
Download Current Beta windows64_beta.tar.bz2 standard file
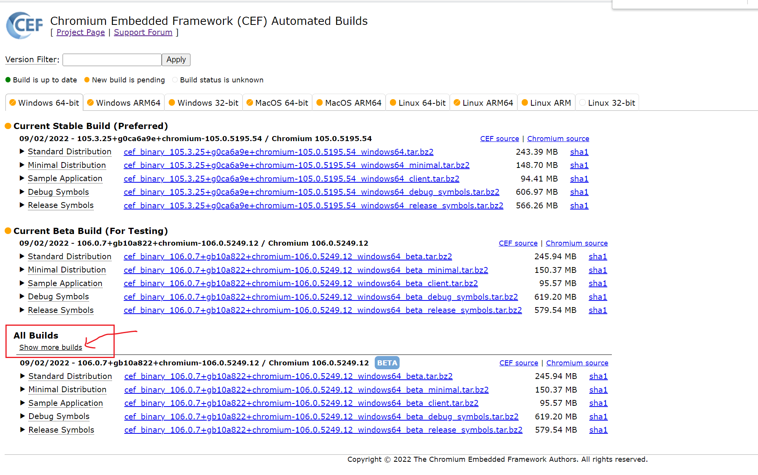[x=288, y=257]
